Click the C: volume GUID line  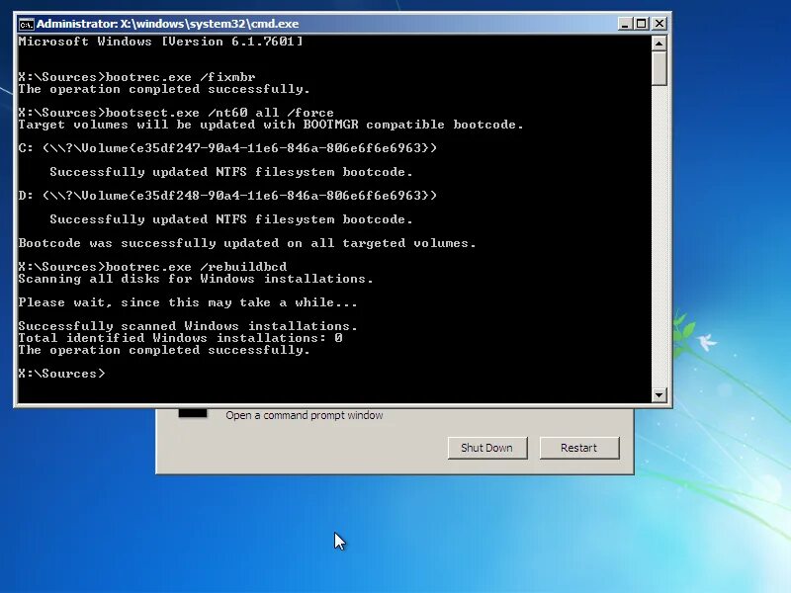pos(227,148)
